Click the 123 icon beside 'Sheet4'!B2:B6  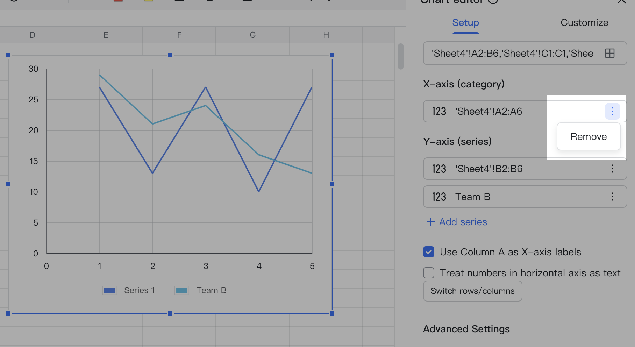coord(438,169)
